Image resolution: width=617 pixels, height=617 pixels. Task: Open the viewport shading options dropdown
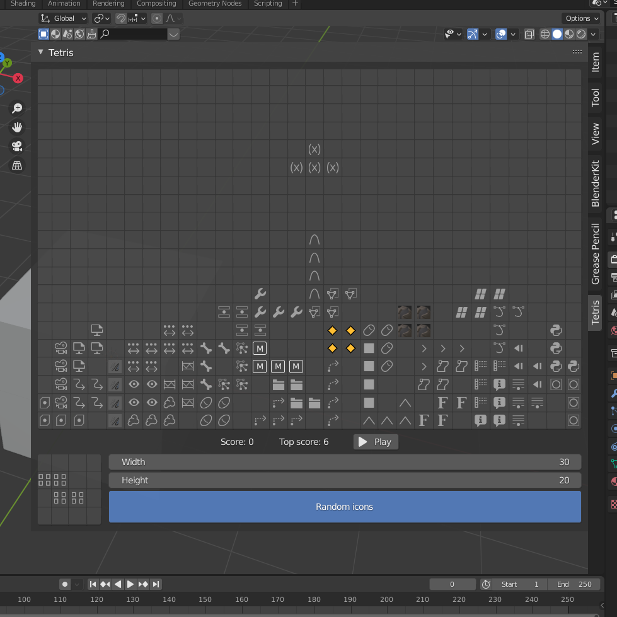593,34
